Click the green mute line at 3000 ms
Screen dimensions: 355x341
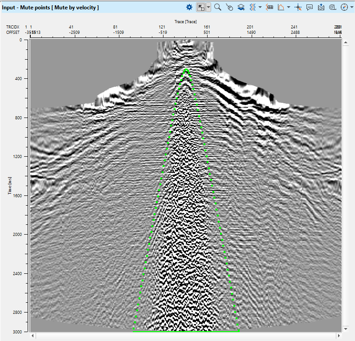point(186,331)
